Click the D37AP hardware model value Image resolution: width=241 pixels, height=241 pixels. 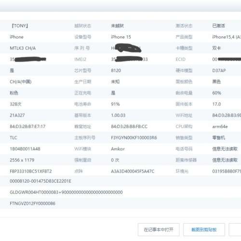pyautogui.click(x=219, y=70)
